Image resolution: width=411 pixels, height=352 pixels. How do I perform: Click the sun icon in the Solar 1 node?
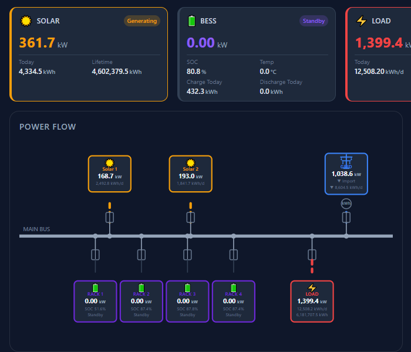(110, 163)
